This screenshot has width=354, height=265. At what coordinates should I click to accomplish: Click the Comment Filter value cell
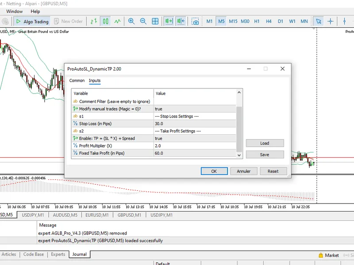click(x=195, y=102)
